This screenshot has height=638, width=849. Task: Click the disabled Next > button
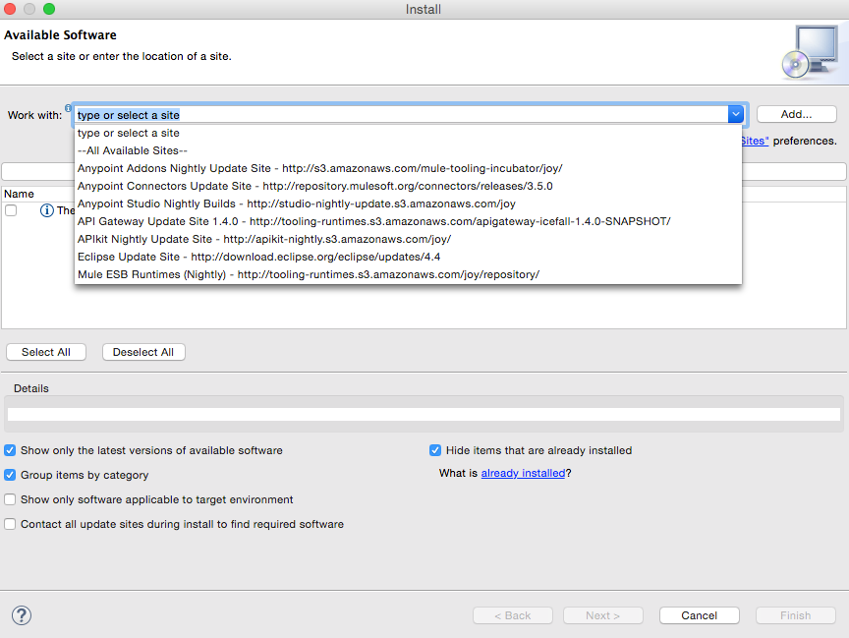click(x=602, y=615)
